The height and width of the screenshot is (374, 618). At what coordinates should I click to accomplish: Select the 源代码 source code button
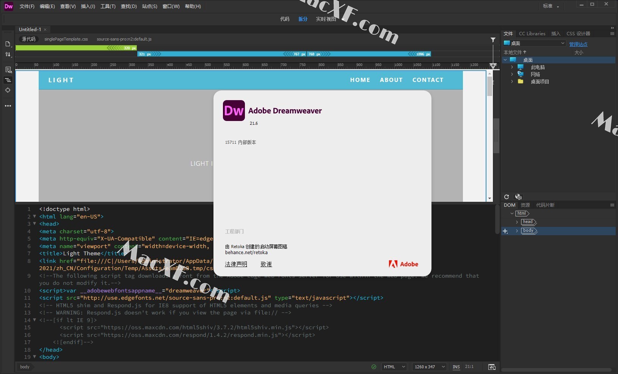pyautogui.click(x=28, y=39)
